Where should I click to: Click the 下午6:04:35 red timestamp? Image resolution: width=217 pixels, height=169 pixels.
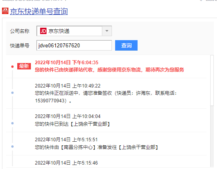click(85, 63)
